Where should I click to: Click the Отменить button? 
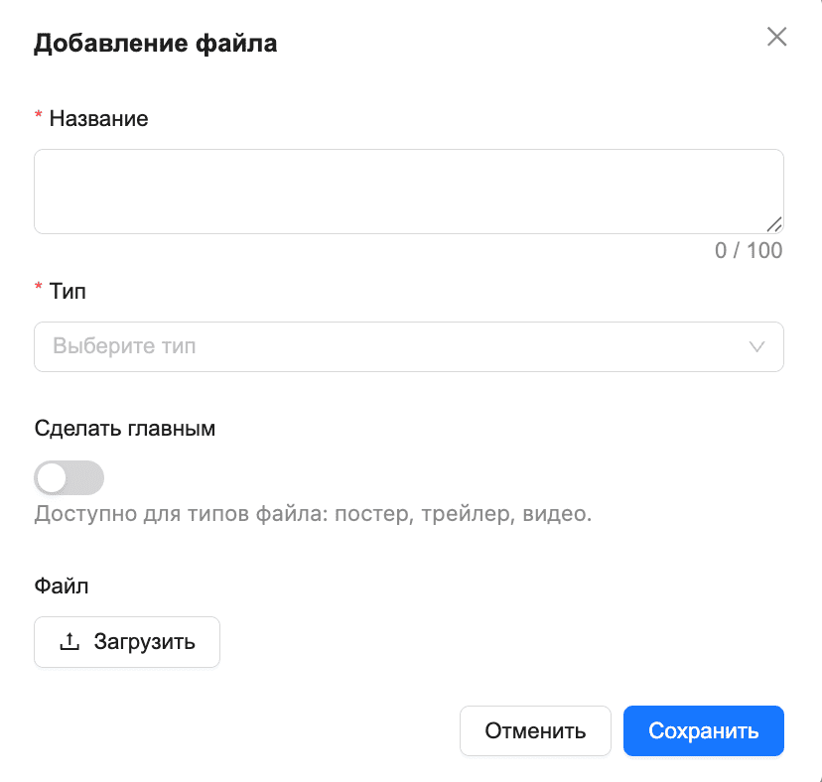coord(535,730)
